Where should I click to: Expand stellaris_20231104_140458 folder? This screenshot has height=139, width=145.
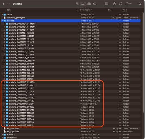5,24
